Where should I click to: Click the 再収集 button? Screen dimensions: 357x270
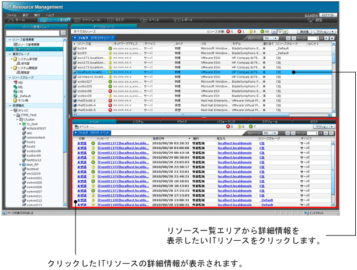[x=304, y=31]
